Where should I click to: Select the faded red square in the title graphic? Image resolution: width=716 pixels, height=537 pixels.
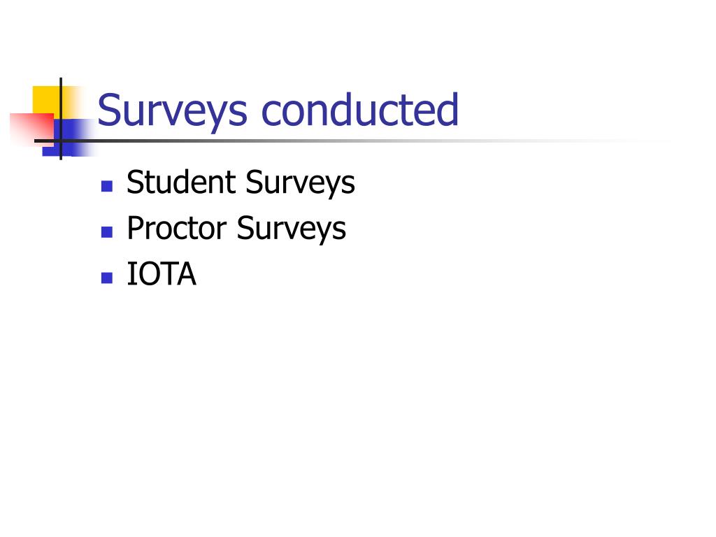click(31, 130)
